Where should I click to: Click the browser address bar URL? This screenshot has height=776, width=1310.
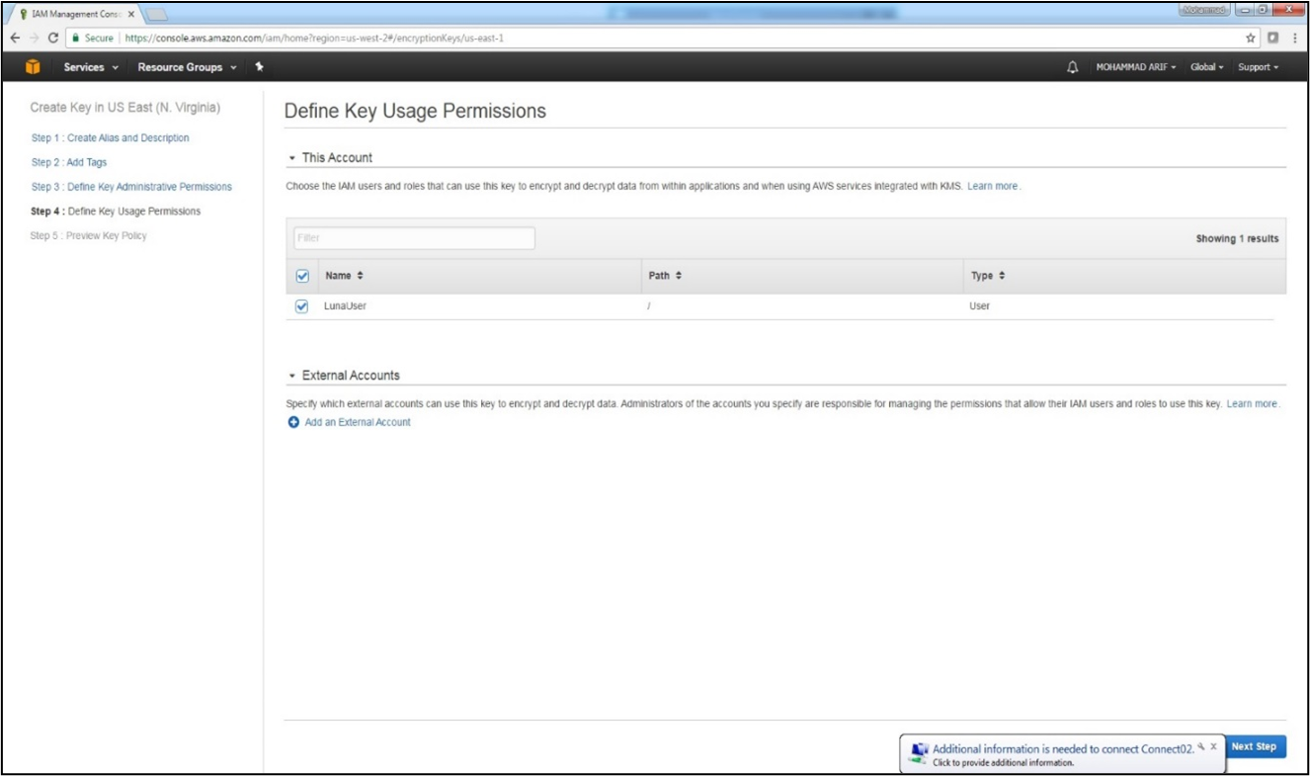pyautogui.click(x=316, y=38)
